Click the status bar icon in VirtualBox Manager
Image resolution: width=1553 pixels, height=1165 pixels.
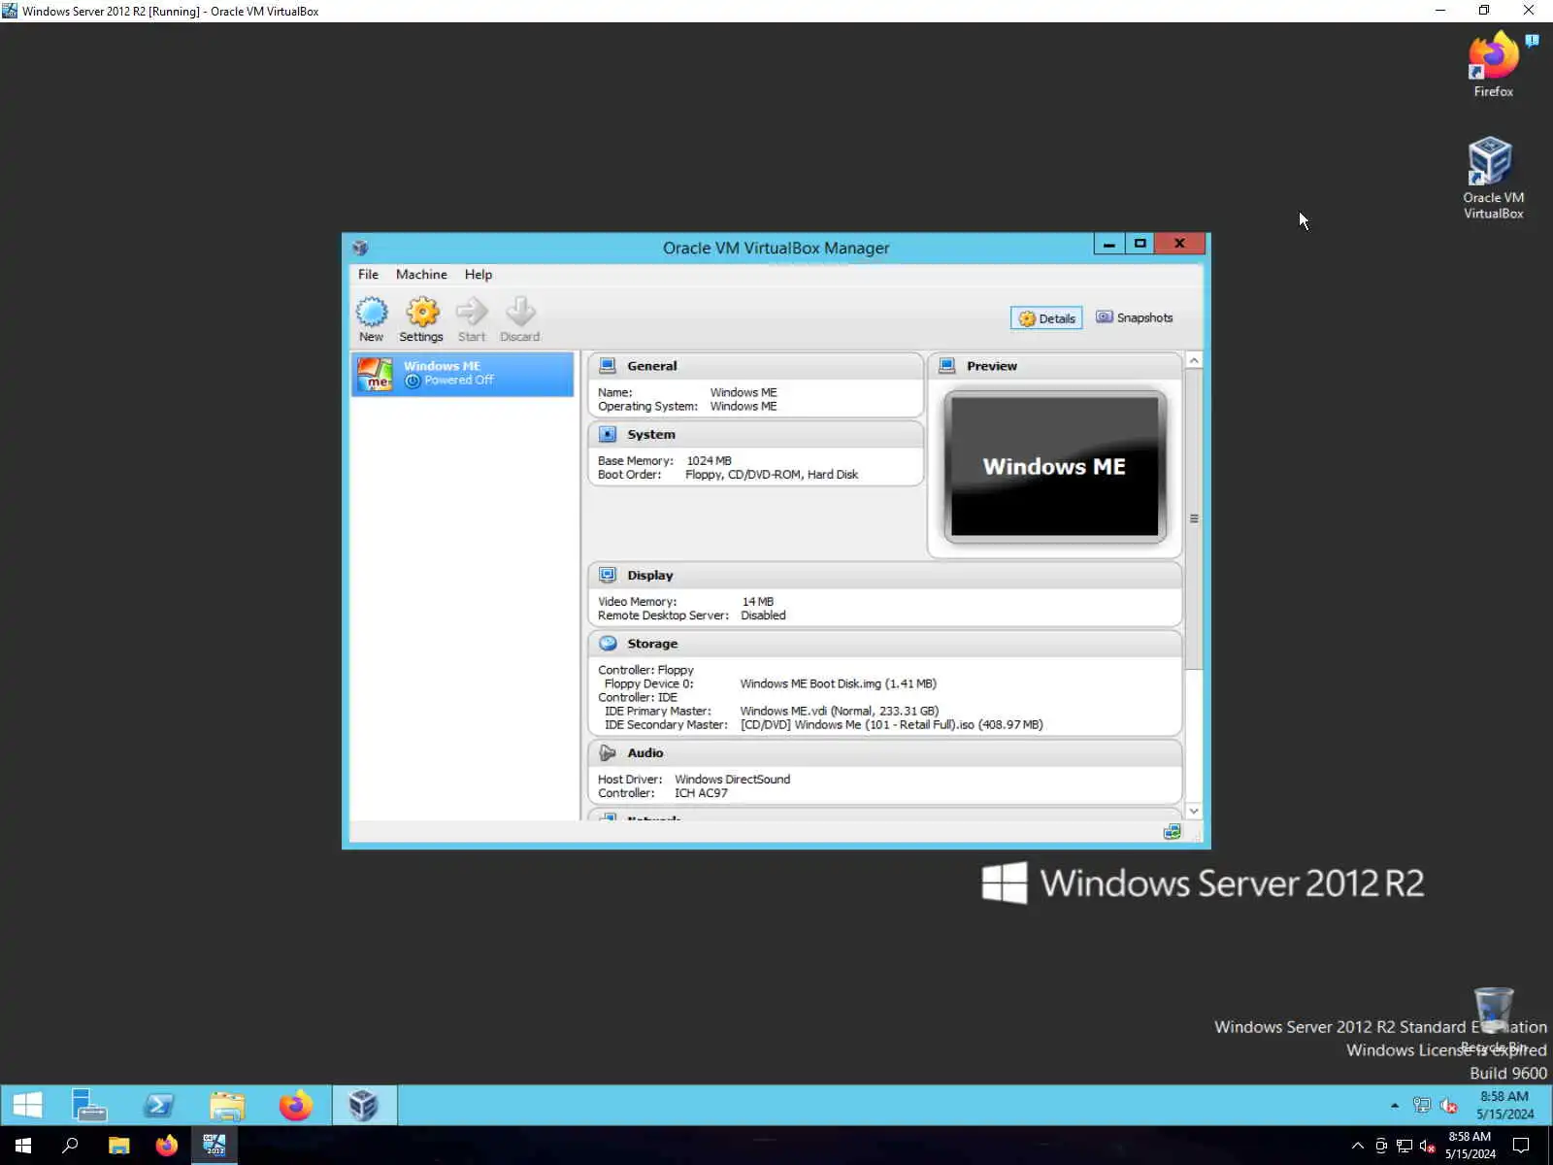tap(1173, 832)
